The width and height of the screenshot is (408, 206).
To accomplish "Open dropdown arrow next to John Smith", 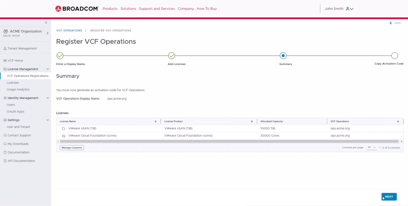I will (352, 9).
